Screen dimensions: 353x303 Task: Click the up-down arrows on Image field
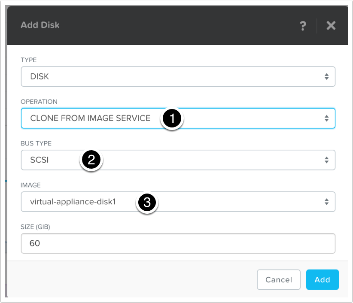[326, 202]
